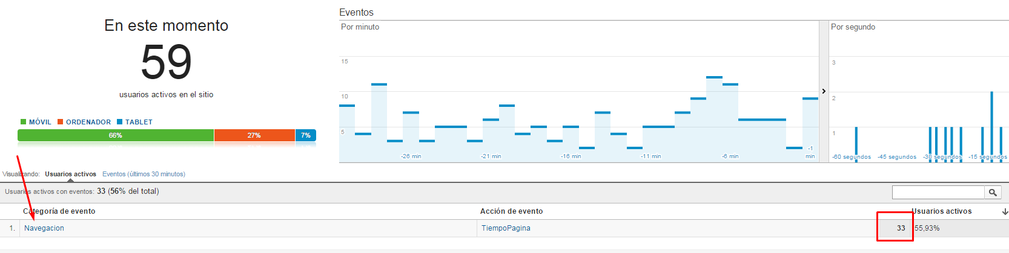Screen dimensions: 1009x253
Task: Open the Navegacion event category
Action: click(x=44, y=228)
